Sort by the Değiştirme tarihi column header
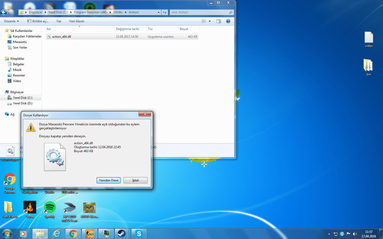Image resolution: width=383 pixels, height=239 pixels. tap(130, 29)
